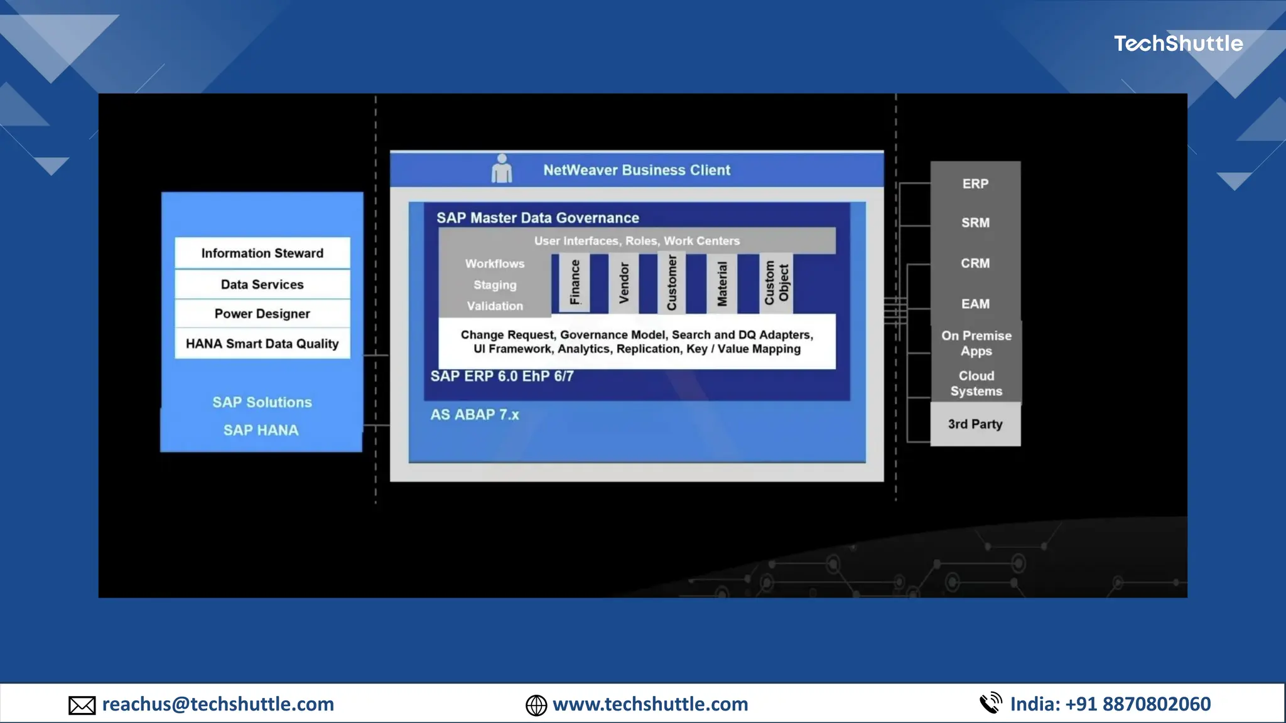The image size is (1286, 723).
Task: Select the Data Services box
Action: (x=262, y=284)
